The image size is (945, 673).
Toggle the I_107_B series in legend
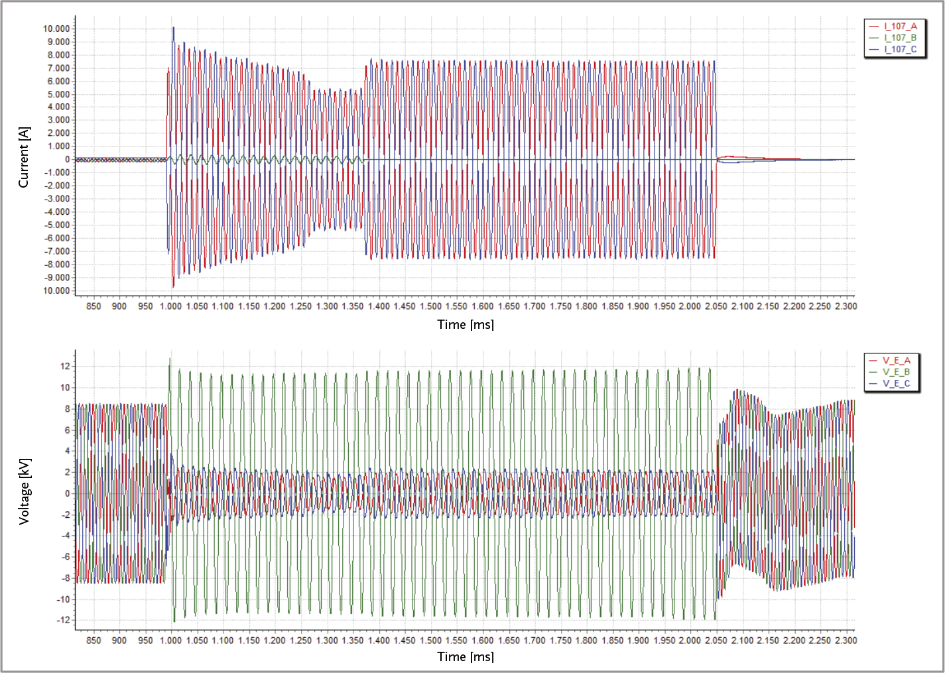pyautogui.click(x=900, y=38)
